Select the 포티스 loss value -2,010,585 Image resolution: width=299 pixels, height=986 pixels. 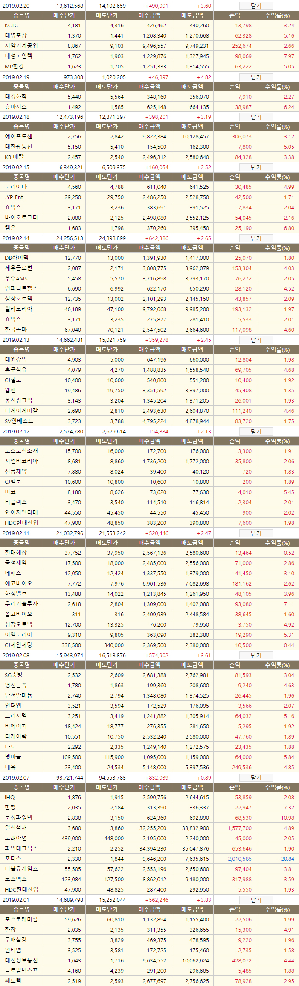(x=238, y=859)
